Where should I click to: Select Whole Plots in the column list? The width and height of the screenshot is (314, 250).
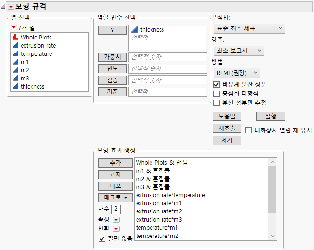pyautogui.click(x=36, y=37)
